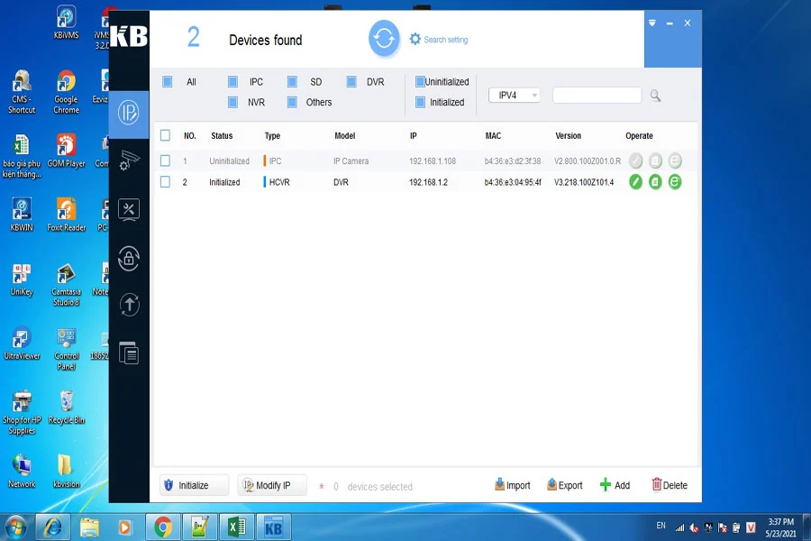Select IP address 192.168.1.108 cell
Image resolution: width=811 pixels, height=541 pixels.
pyautogui.click(x=433, y=161)
